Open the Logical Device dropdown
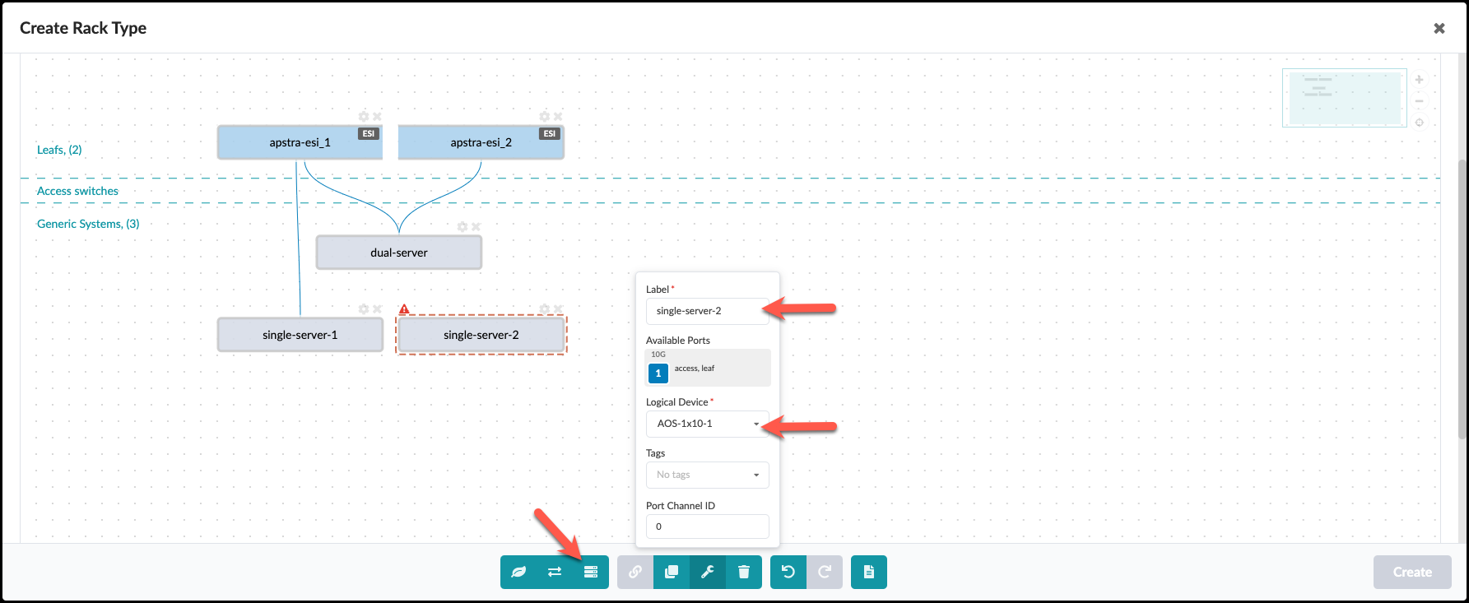The image size is (1469, 603). tap(707, 424)
